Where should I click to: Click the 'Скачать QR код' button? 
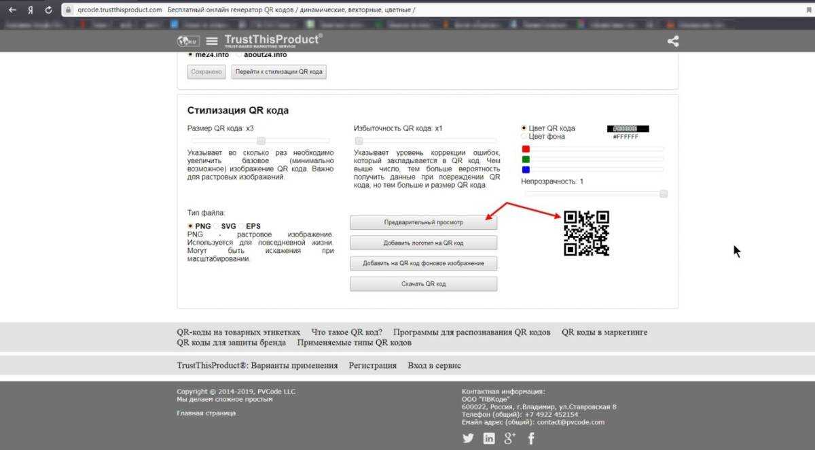tap(423, 284)
